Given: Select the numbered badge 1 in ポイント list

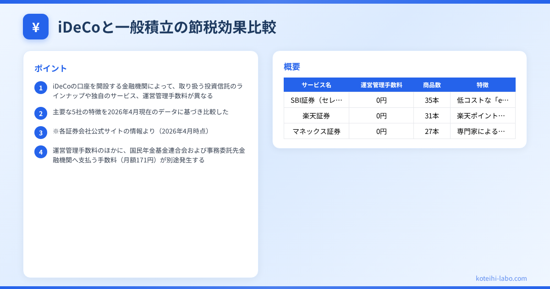Looking at the screenshot, I should pyautogui.click(x=41, y=88).
